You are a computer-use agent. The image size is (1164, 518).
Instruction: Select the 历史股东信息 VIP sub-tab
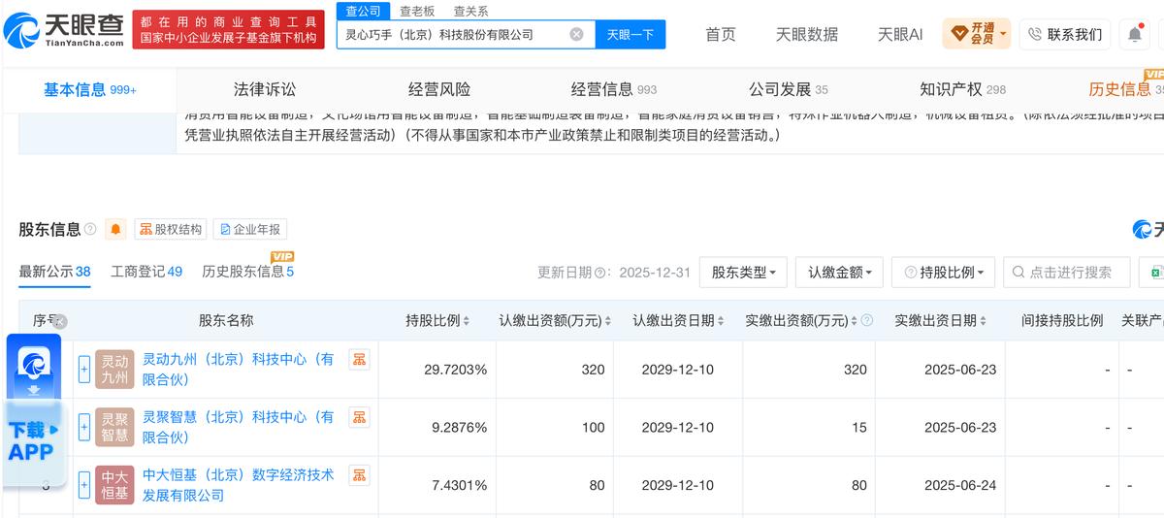[x=247, y=272]
